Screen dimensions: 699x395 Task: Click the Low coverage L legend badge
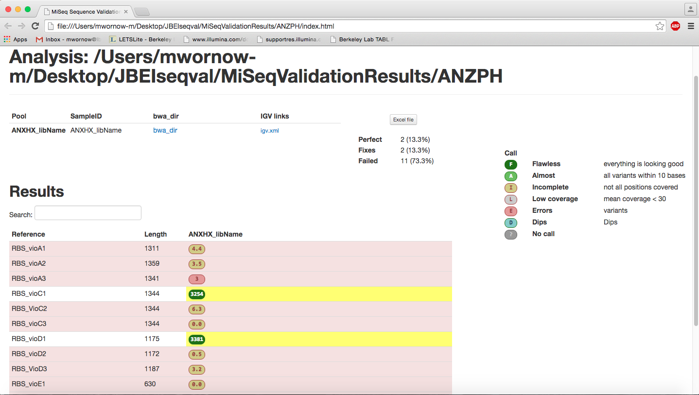pyautogui.click(x=511, y=199)
